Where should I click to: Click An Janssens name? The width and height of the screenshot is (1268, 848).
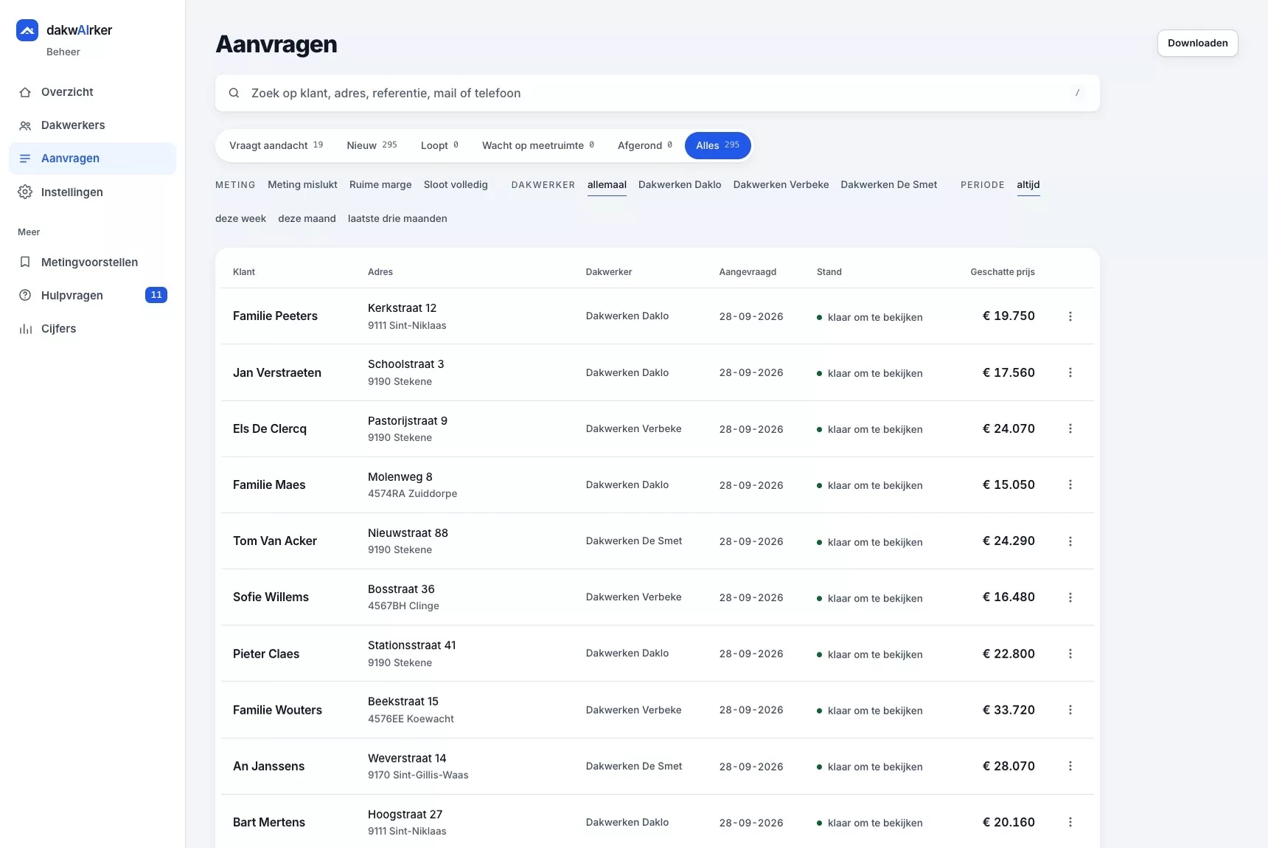point(268,766)
